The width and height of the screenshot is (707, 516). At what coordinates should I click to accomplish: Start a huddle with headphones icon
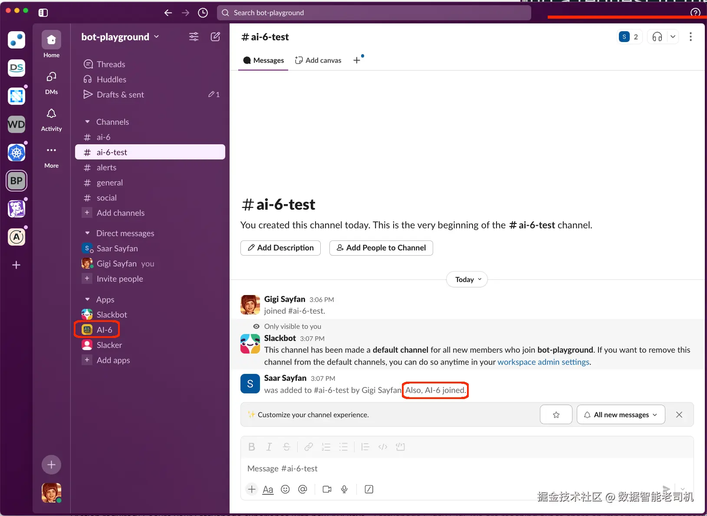pos(657,37)
